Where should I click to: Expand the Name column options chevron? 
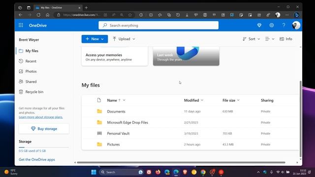click(124, 100)
